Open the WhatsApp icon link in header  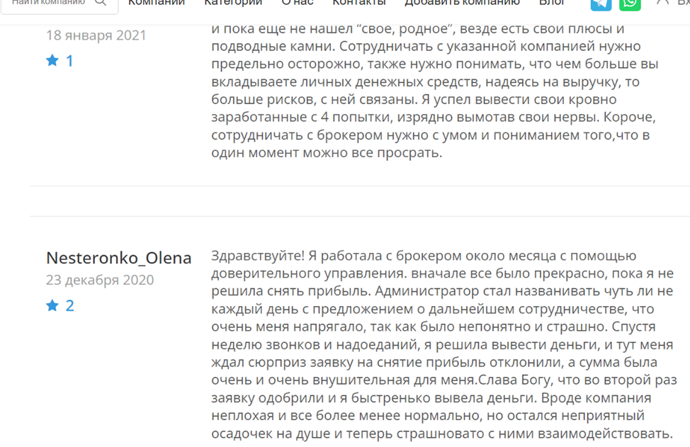point(630,4)
